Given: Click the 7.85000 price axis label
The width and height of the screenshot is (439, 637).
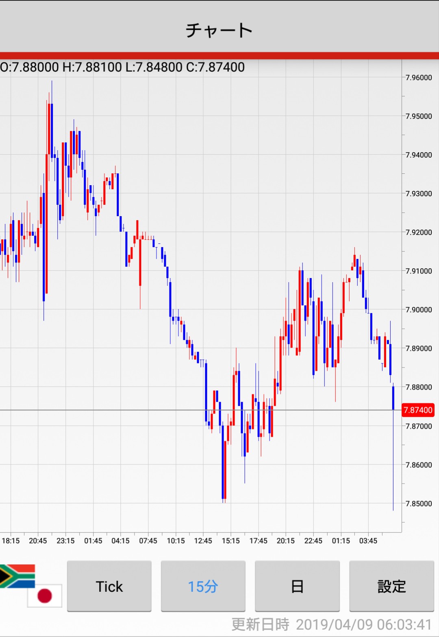Looking at the screenshot, I should (419, 503).
